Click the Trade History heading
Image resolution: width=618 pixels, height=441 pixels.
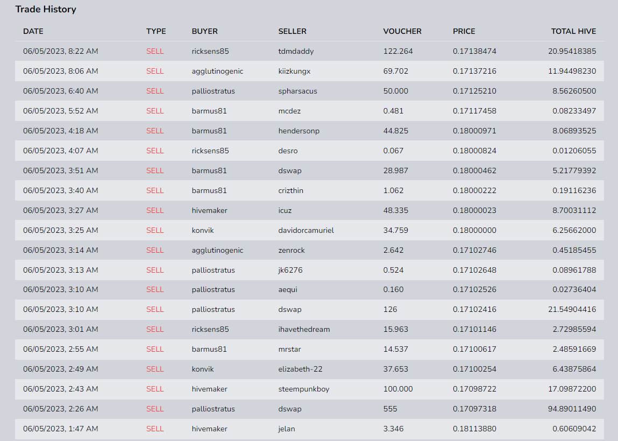point(46,10)
